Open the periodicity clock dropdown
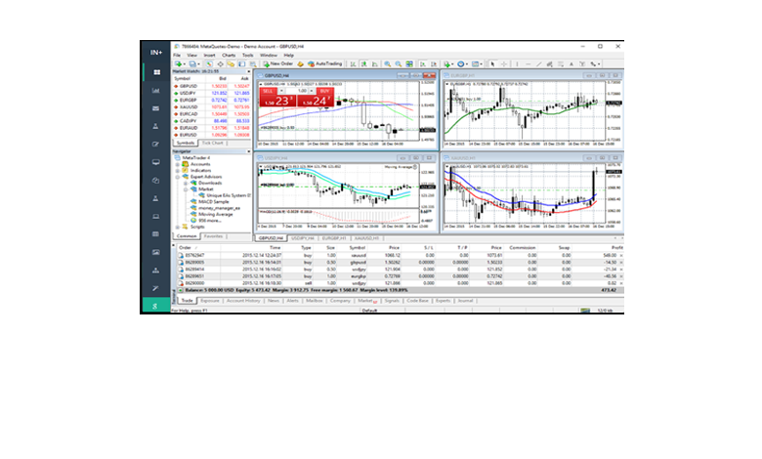 pyautogui.click(x=462, y=63)
